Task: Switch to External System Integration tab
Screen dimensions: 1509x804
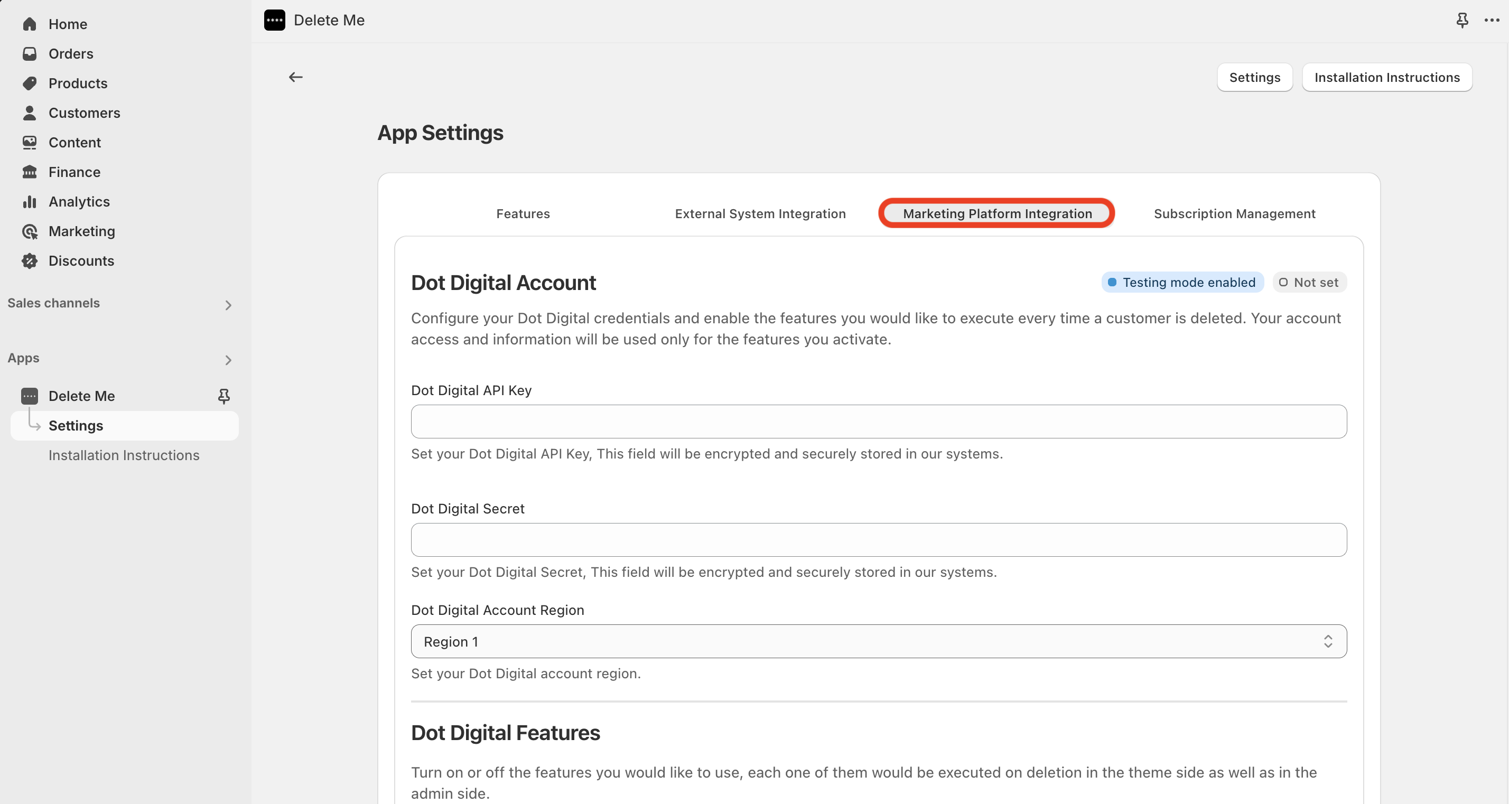Action: click(760, 214)
